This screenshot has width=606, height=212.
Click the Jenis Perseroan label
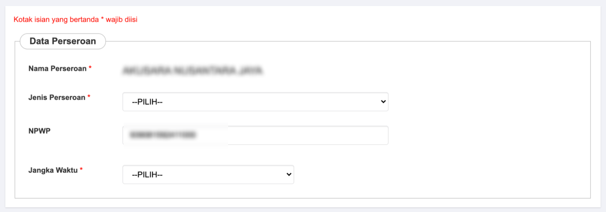pyautogui.click(x=57, y=97)
